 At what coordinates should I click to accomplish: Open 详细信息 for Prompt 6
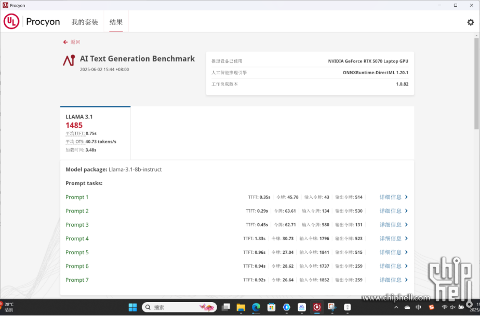click(390, 266)
